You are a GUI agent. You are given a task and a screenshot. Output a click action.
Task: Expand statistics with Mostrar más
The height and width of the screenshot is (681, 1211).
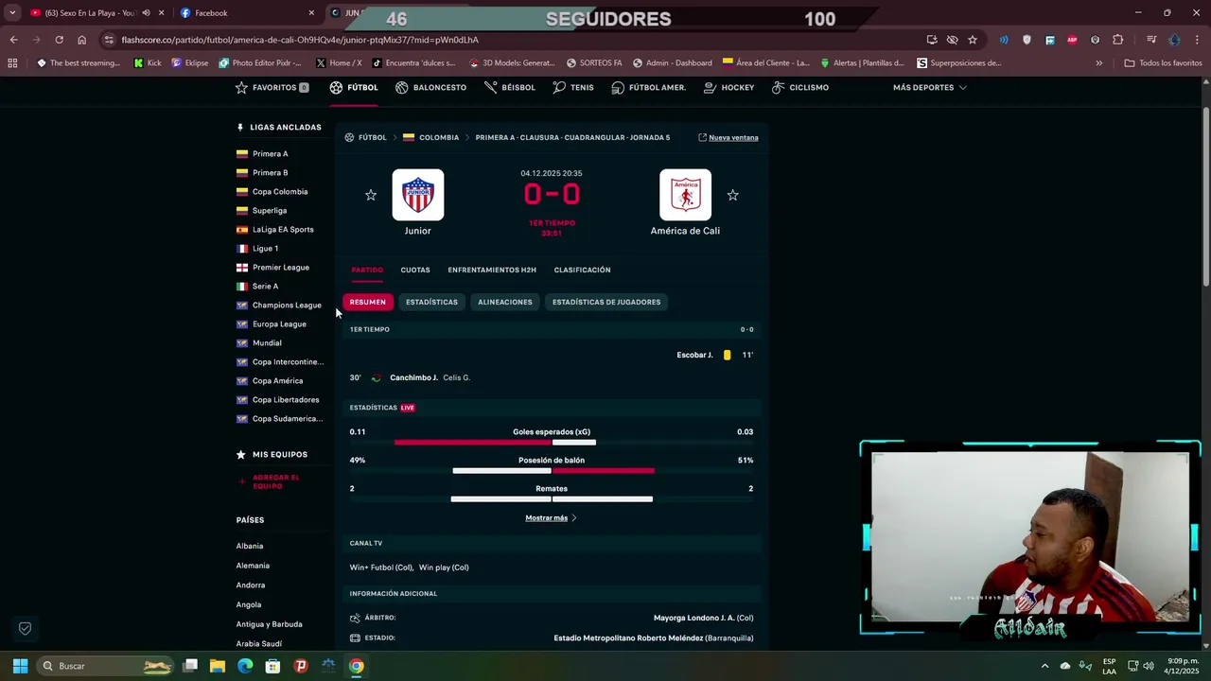tap(551, 518)
